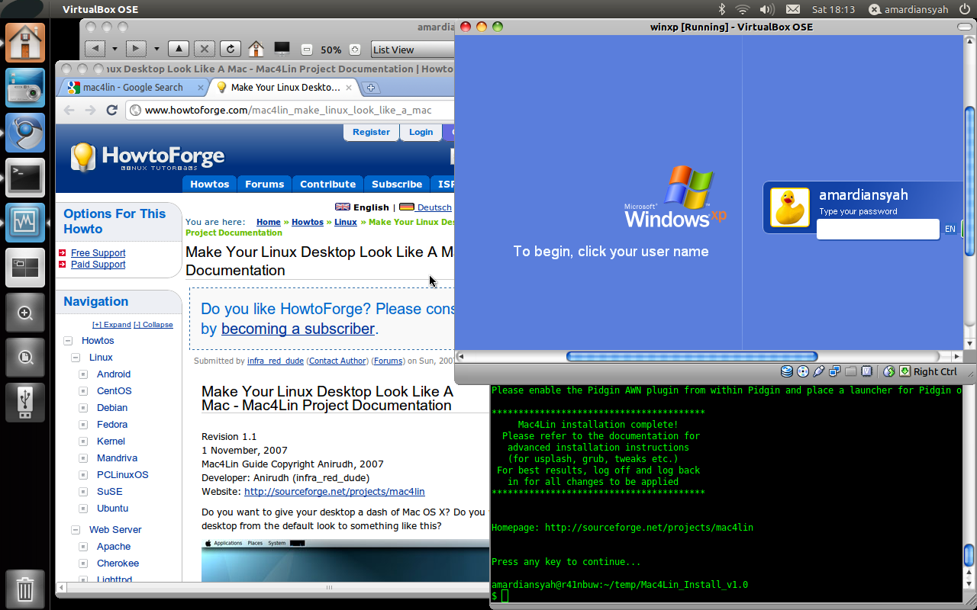
Task: Open the List View dropdown
Action: click(x=412, y=50)
